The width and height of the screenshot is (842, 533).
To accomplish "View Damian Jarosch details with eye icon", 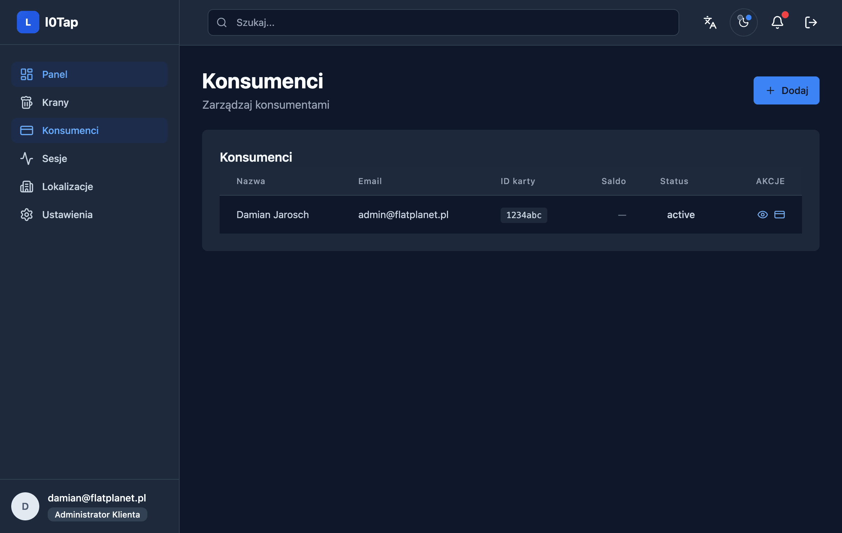I will coord(762,215).
